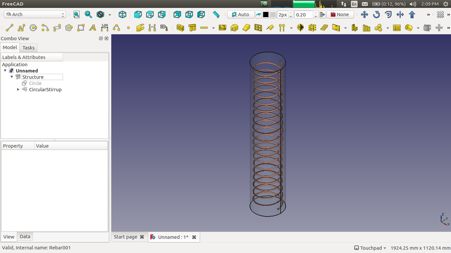Create Arch Stairs
Image resolution: width=451 pixels, height=253 pixels.
324,28
